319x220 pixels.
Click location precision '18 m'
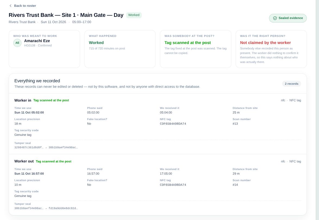[18, 124]
